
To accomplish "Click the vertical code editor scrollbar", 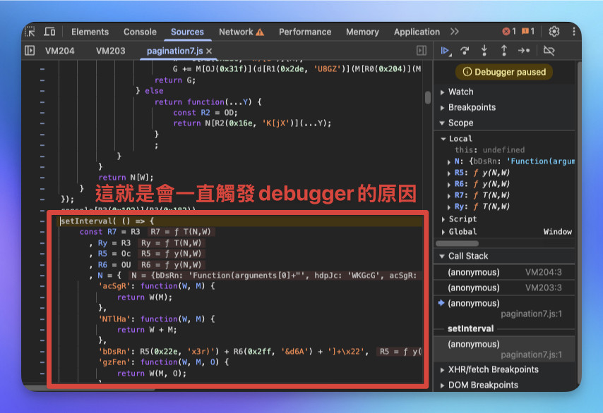I will pos(428,97).
